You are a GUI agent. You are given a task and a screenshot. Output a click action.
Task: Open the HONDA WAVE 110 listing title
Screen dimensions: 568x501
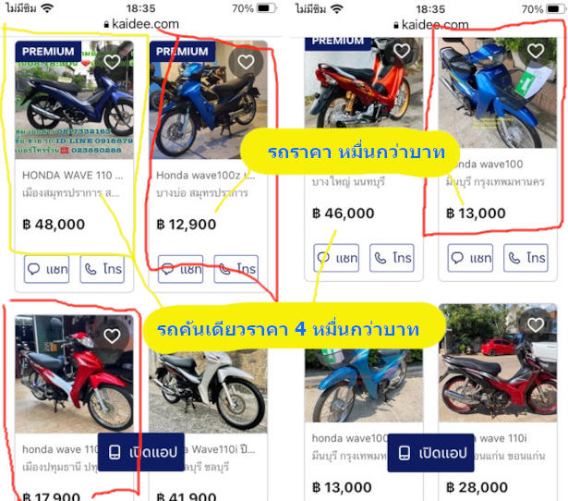tap(72, 176)
